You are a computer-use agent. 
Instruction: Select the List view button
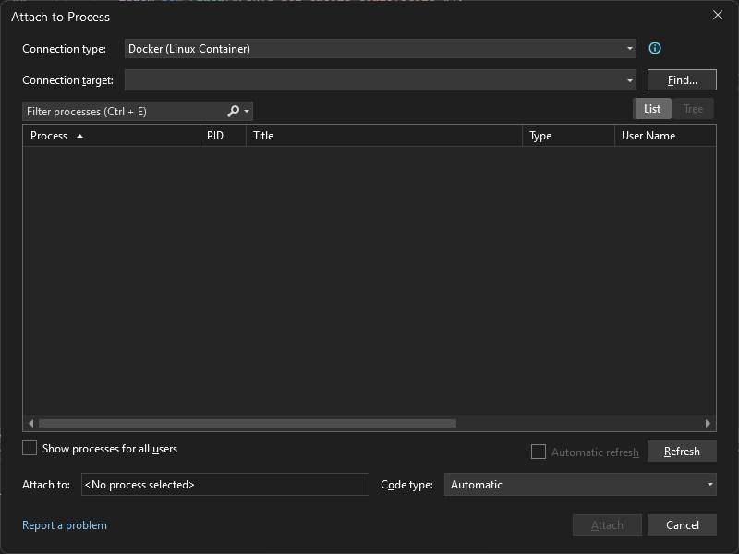coord(652,108)
